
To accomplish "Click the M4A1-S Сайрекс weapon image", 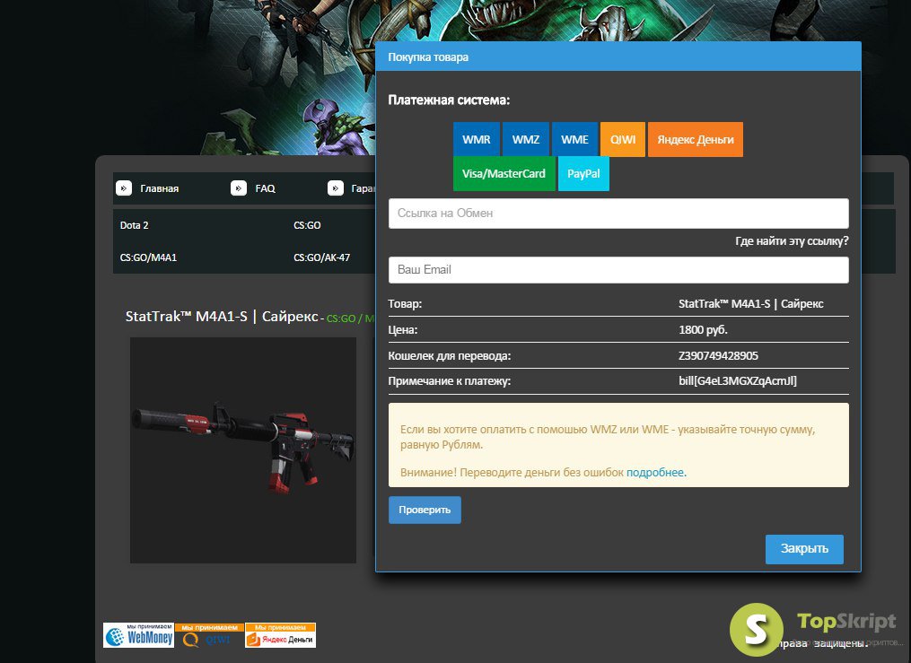I will (x=243, y=450).
